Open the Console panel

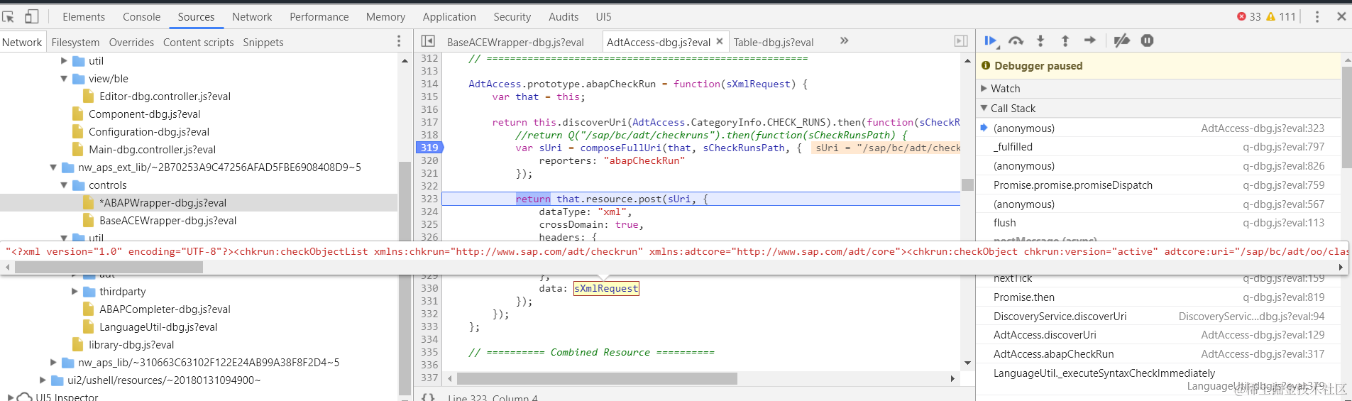142,16
